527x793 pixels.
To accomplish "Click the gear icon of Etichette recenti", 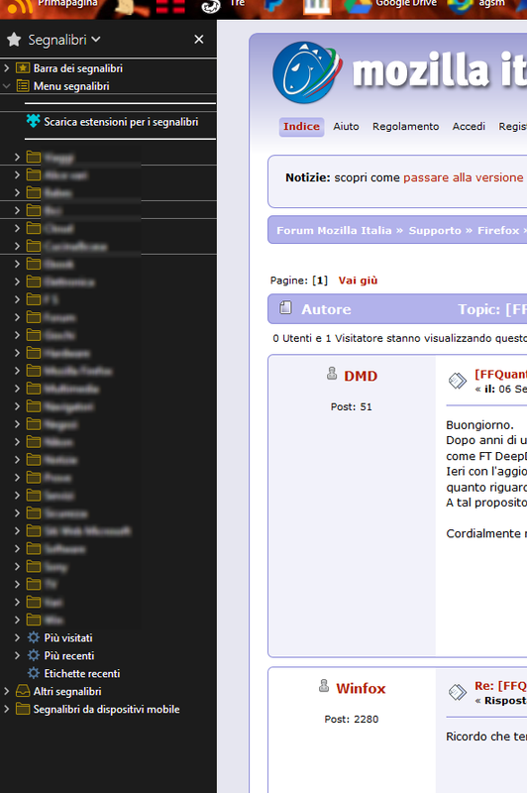I will pyautogui.click(x=34, y=673).
